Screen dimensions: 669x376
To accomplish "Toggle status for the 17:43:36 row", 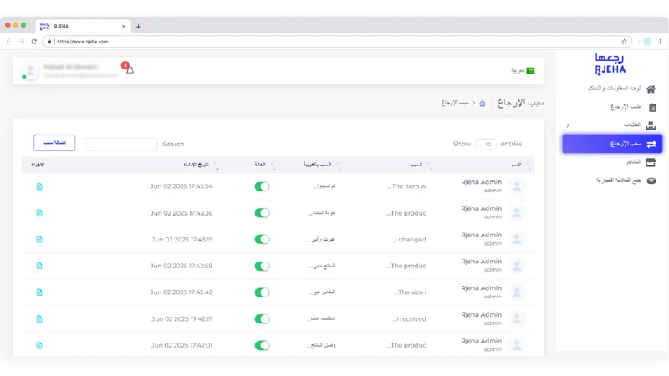I will (x=262, y=213).
